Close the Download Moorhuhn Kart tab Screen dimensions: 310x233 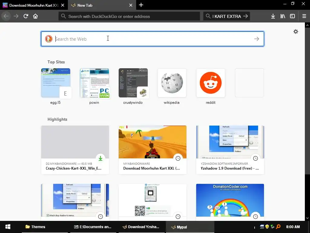point(63,5)
